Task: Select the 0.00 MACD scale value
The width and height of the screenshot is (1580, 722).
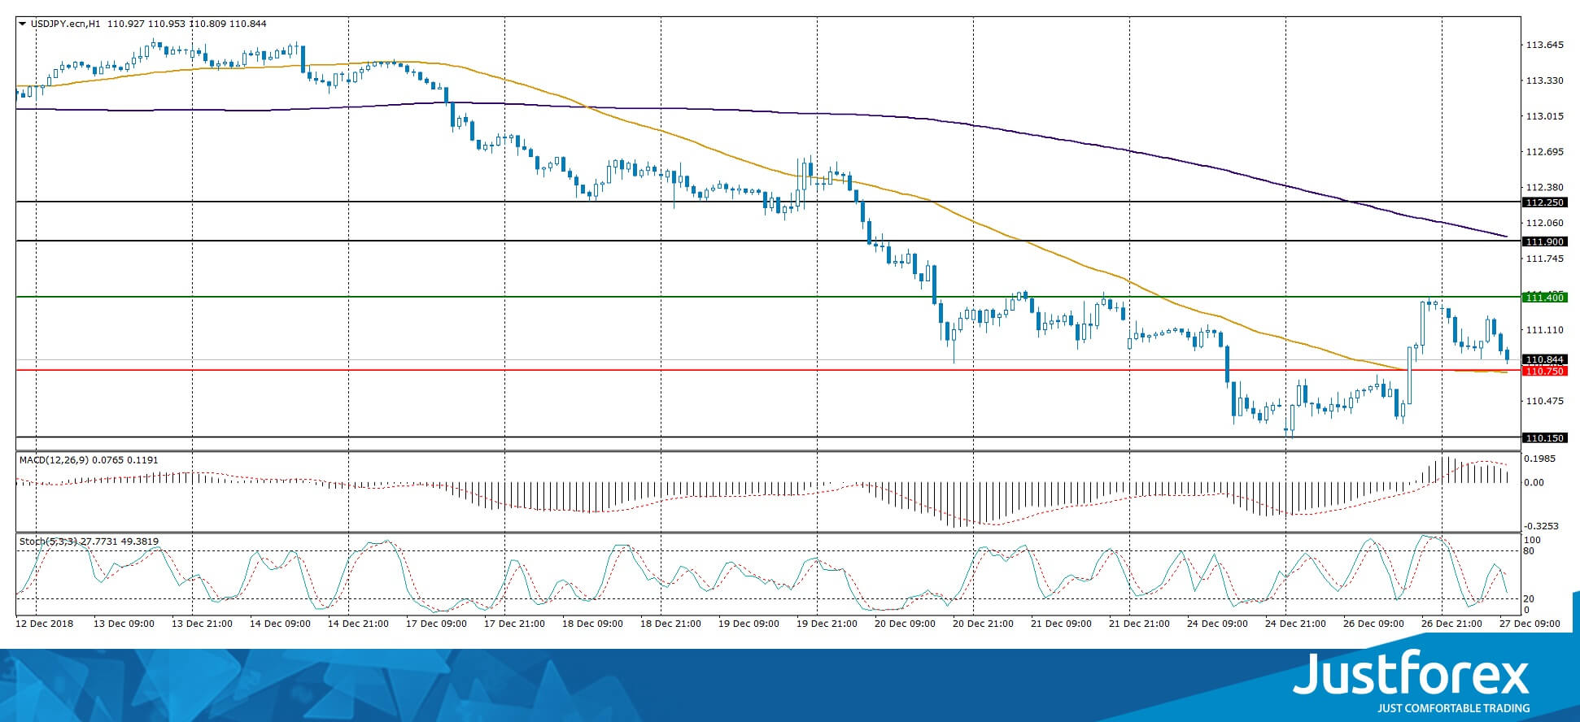Action: (1534, 483)
